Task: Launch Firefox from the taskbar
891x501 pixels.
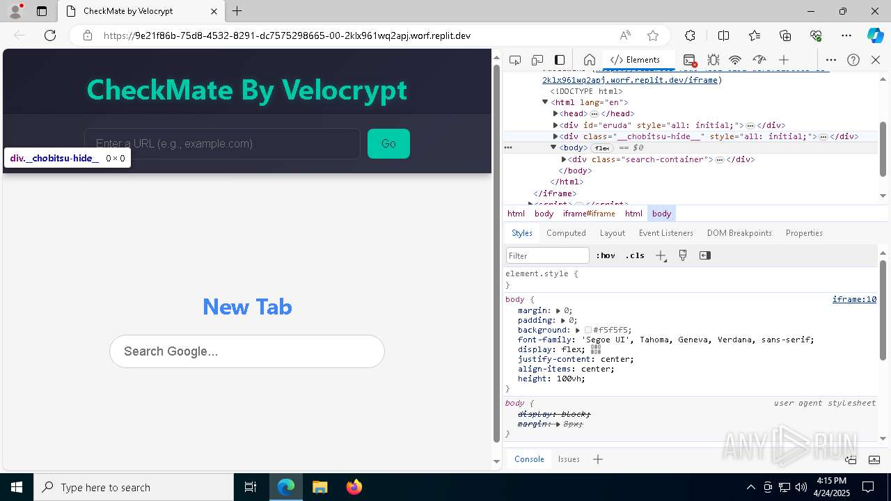Action: [x=354, y=487]
